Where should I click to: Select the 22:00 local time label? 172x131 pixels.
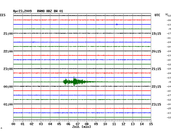8,51
